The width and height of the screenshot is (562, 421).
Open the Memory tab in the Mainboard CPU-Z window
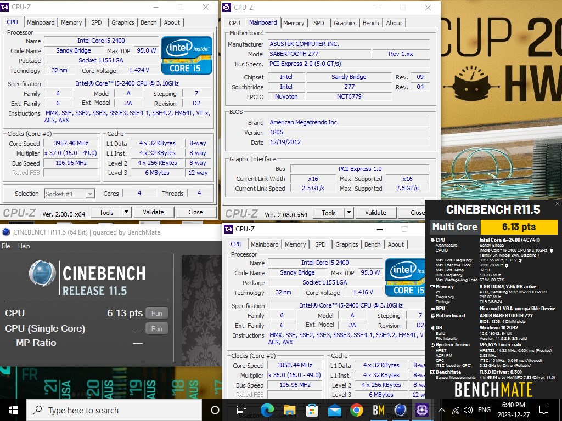(x=294, y=22)
